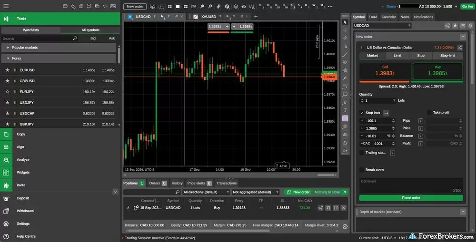Click the Place order button
The height and width of the screenshot is (242, 476).
point(411,198)
